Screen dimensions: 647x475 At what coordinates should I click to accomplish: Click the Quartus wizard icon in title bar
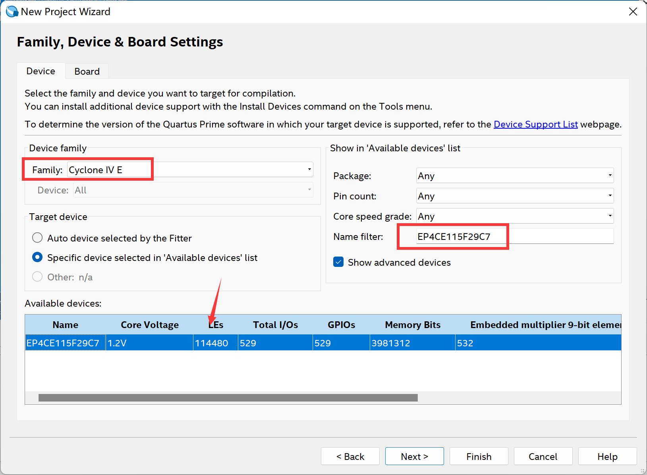[12, 12]
